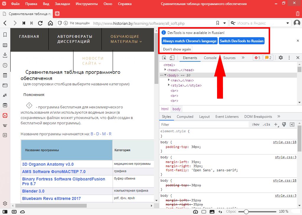Screen dimensions: 302x215
Task: Click the bookmark icon in address bar
Action: pos(217,23)
